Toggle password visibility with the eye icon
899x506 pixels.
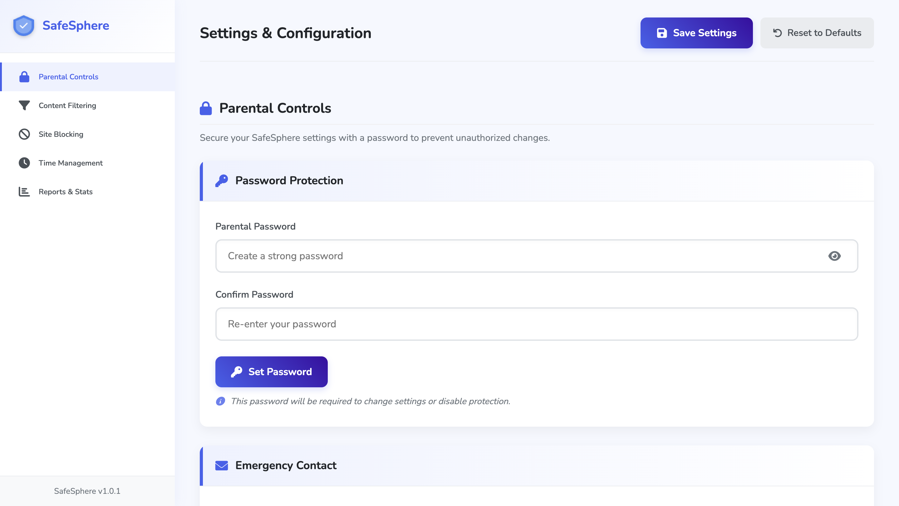(x=834, y=256)
